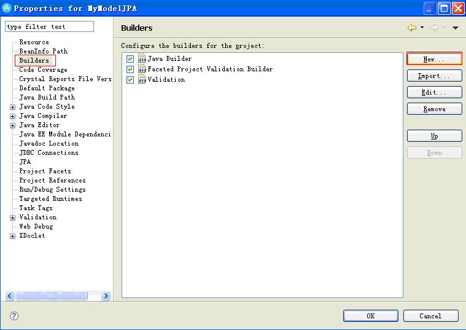Expand the Validation tree node
Viewport: 466px width, 330px height.
point(12,218)
